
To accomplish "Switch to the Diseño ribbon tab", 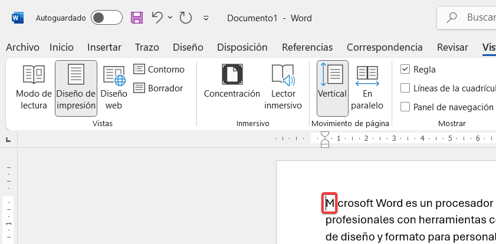I will [188, 47].
